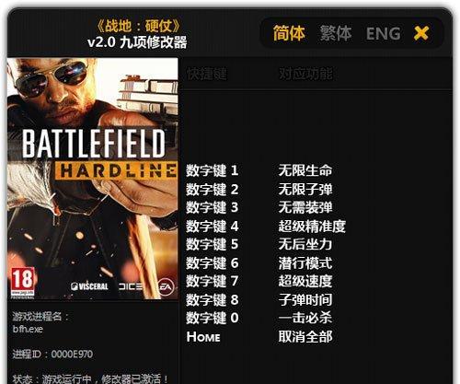460x384 pixels.
Task: Select the 一击必杀 function
Action: point(305,318)
